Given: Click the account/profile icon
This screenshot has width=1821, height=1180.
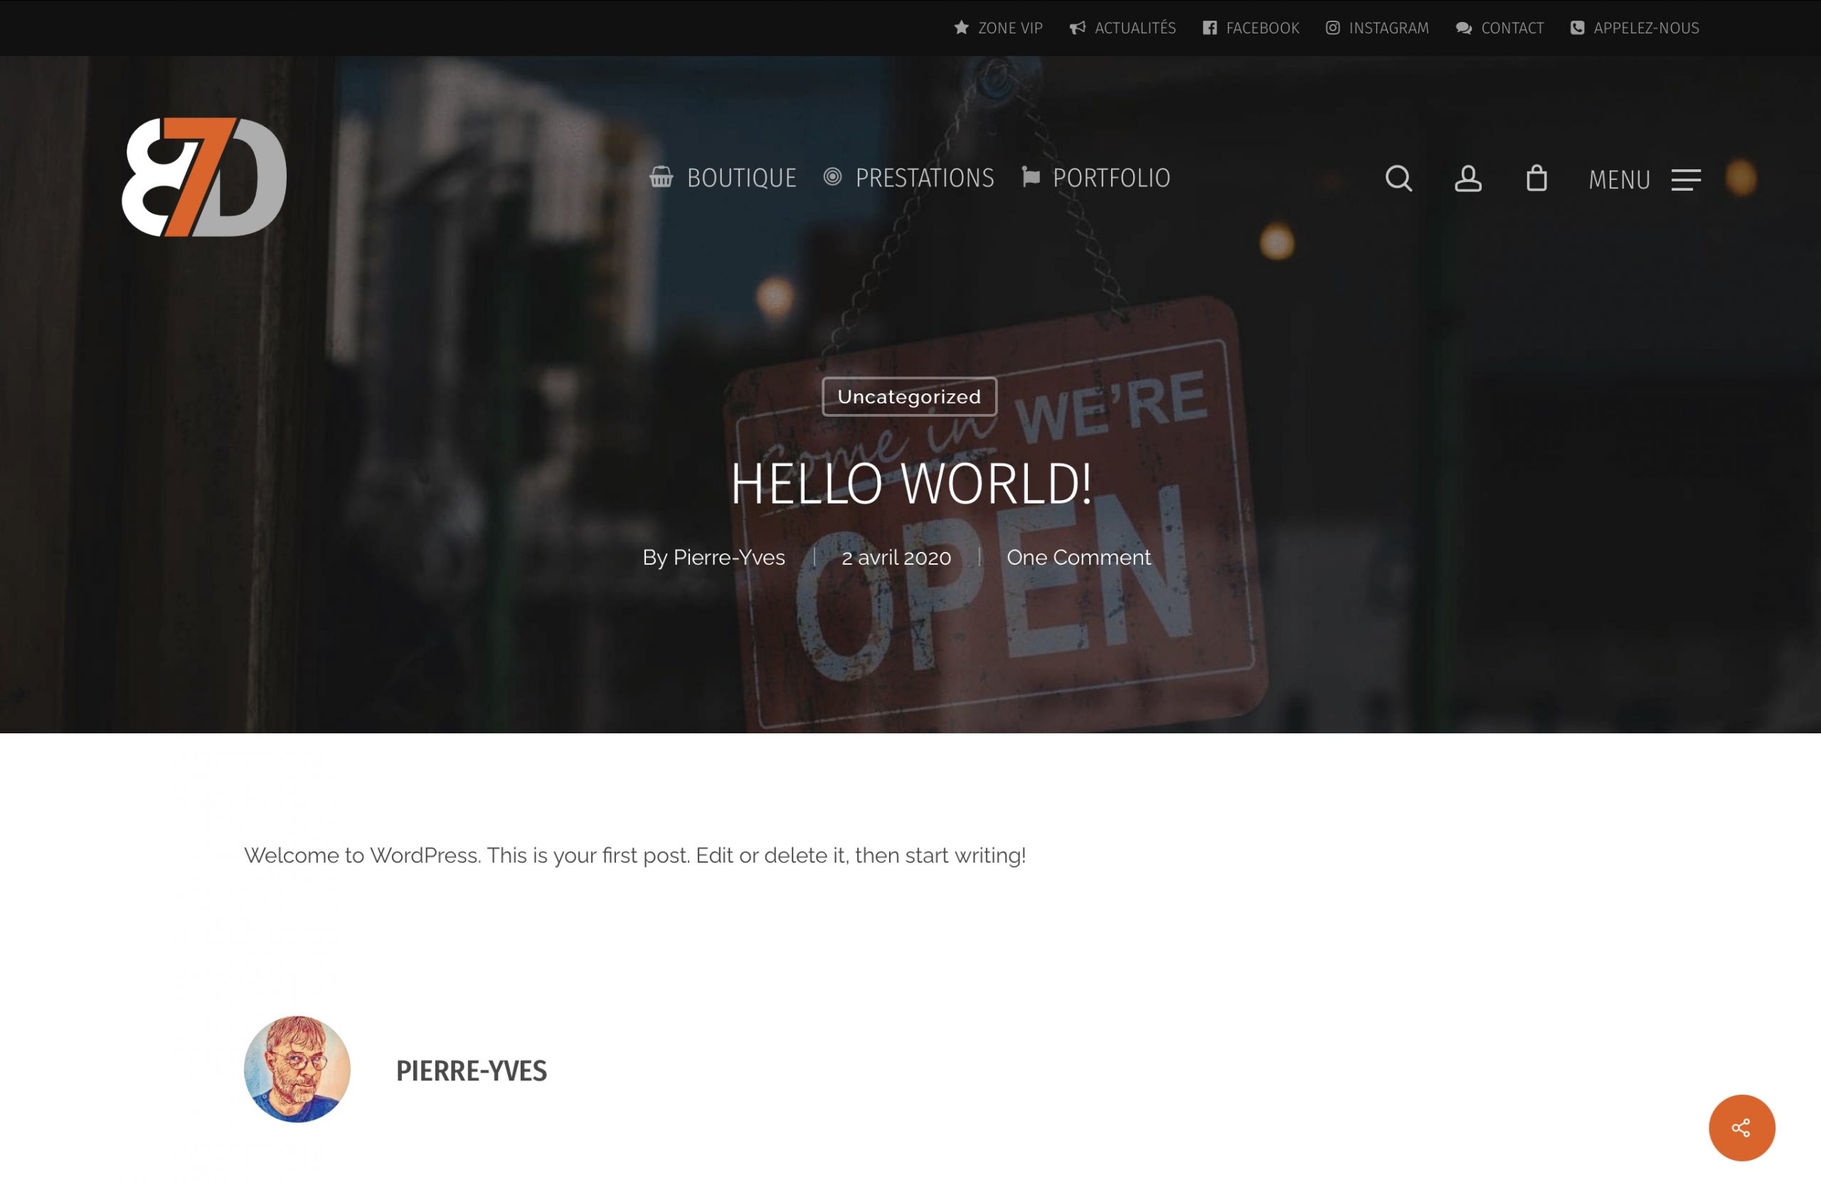Looking at the screenshot, I should (1467, 179).
